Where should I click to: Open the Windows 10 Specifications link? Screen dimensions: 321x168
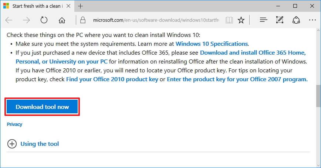point(212,44)
